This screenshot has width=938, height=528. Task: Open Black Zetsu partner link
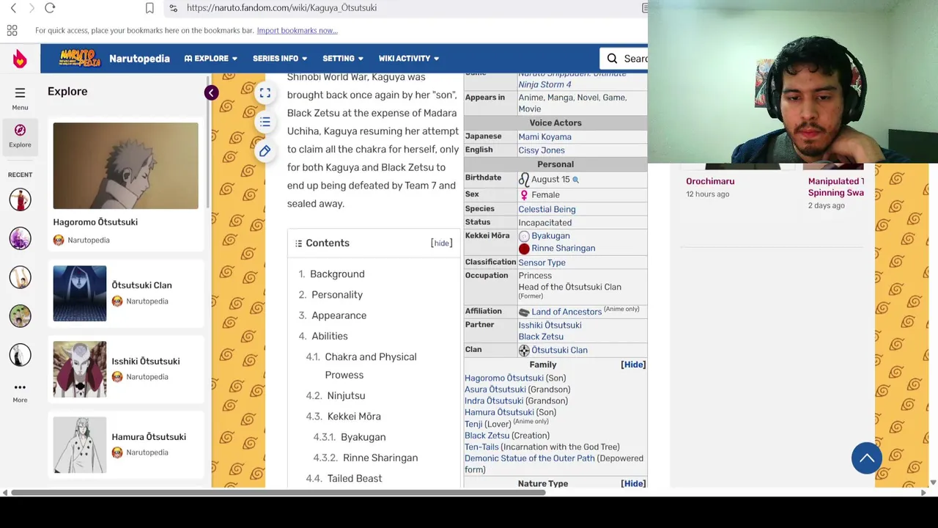click(541, 337)
